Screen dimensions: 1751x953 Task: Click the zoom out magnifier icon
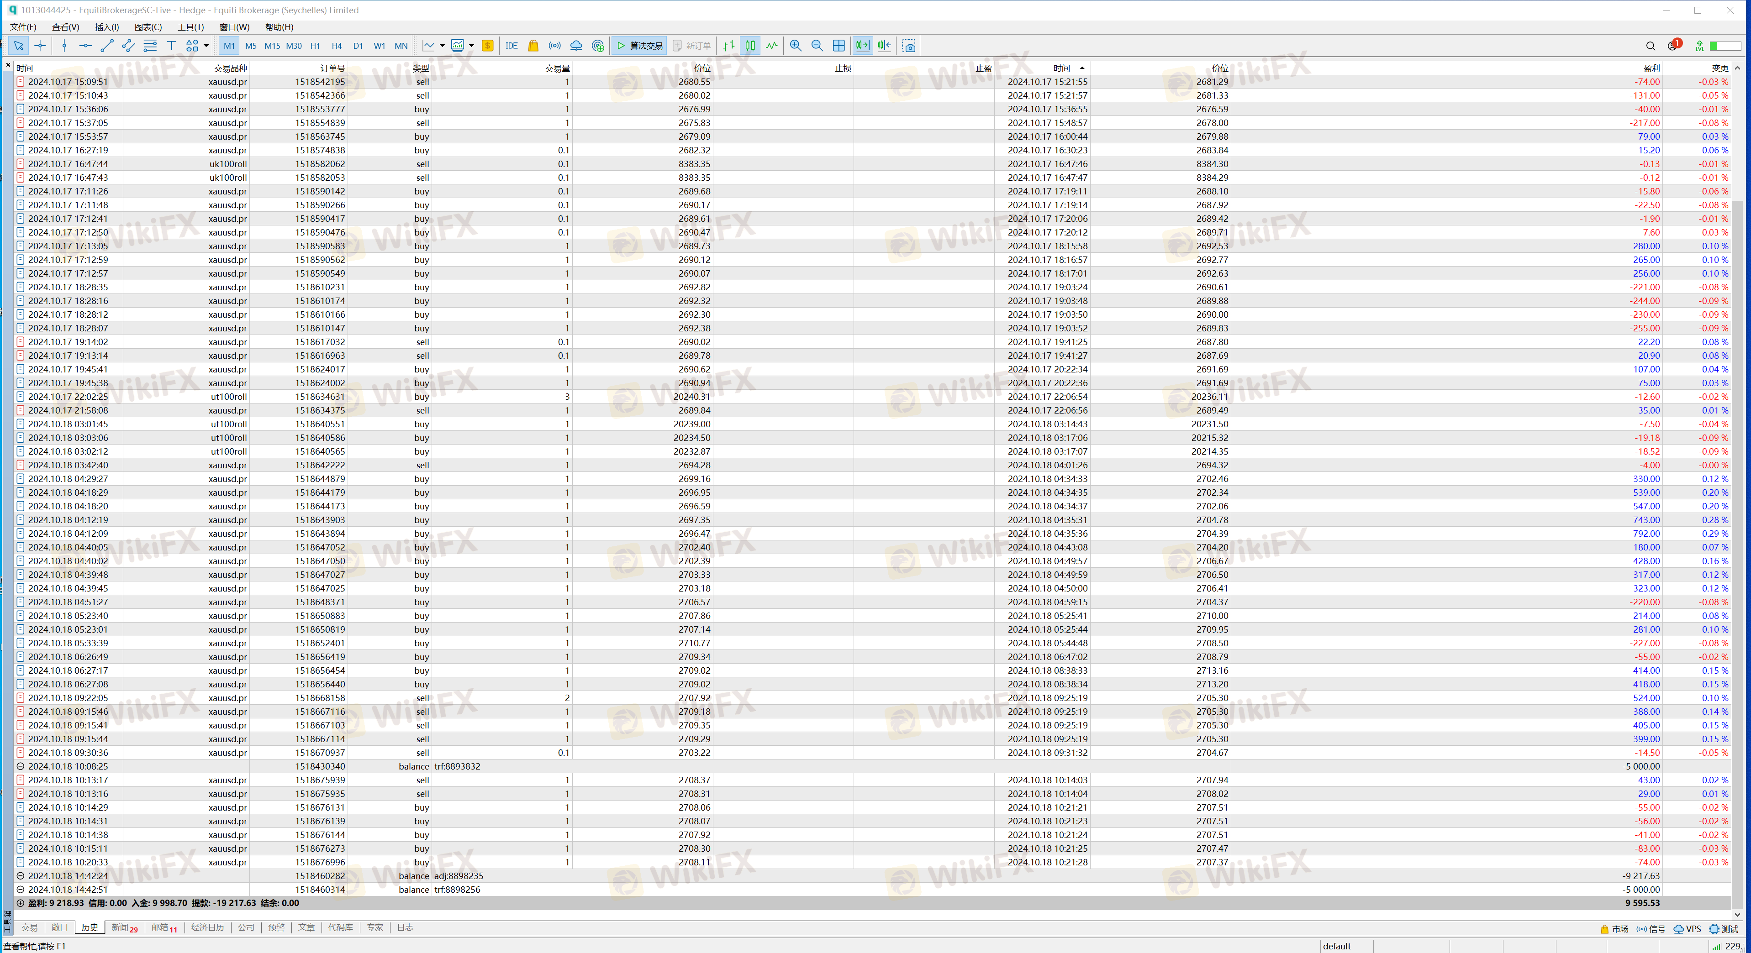coord(817,46)
